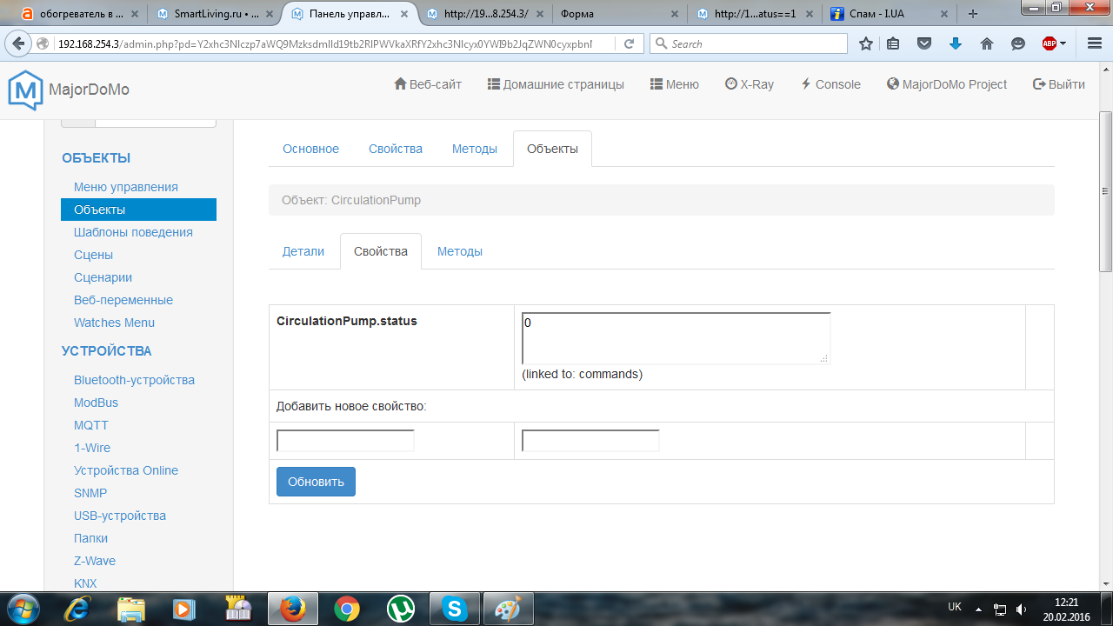The height and width of the screenshot is (626, 1113).
Task: Open Домашние страницы in top nav
Action: [556, 84]
